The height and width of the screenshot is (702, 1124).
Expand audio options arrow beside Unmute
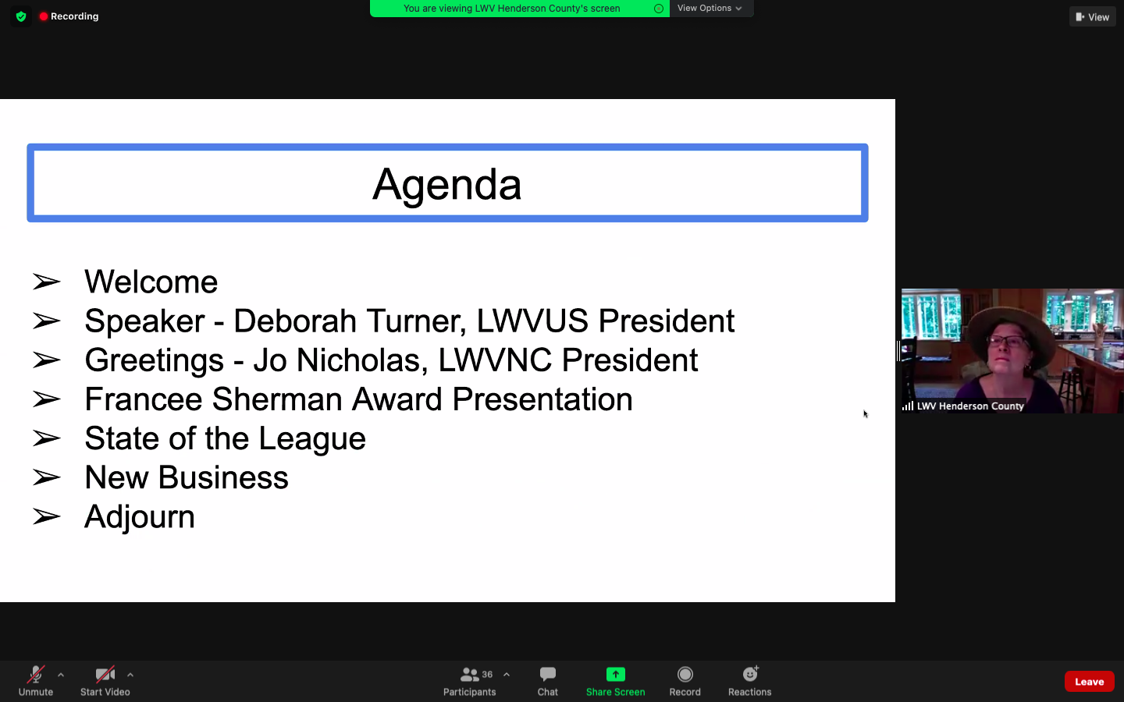coord(61,675)
